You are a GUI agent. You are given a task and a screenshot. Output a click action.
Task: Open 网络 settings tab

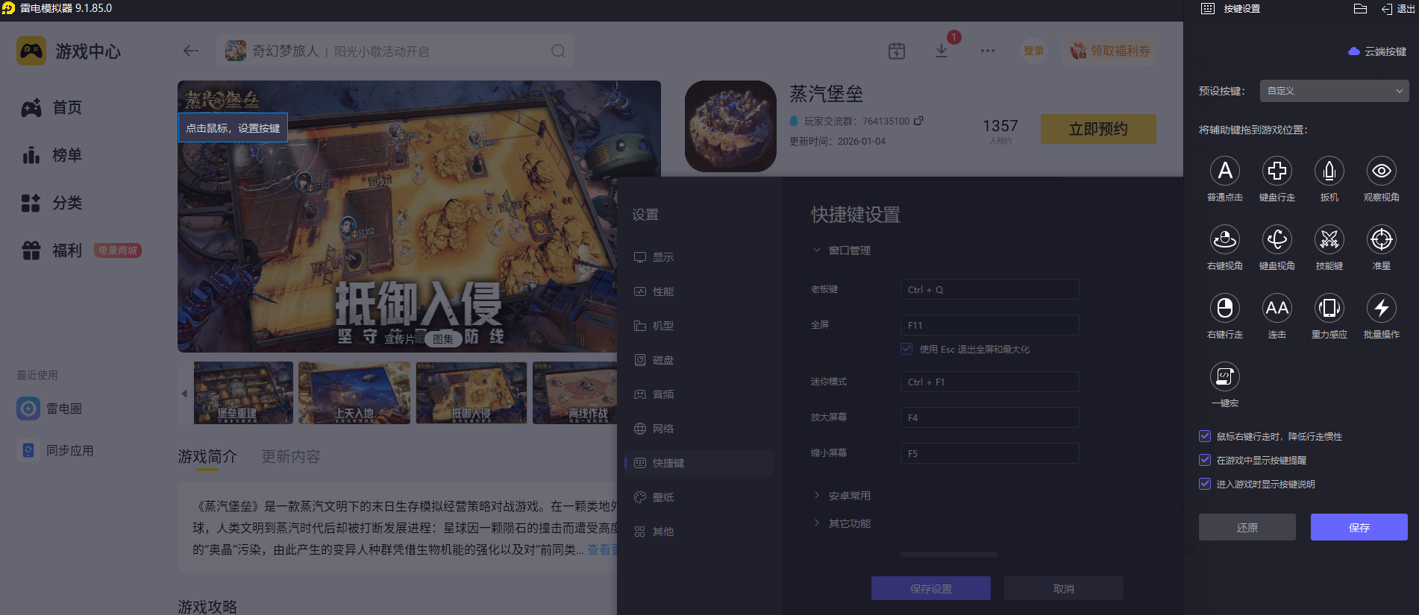point(699,429)
